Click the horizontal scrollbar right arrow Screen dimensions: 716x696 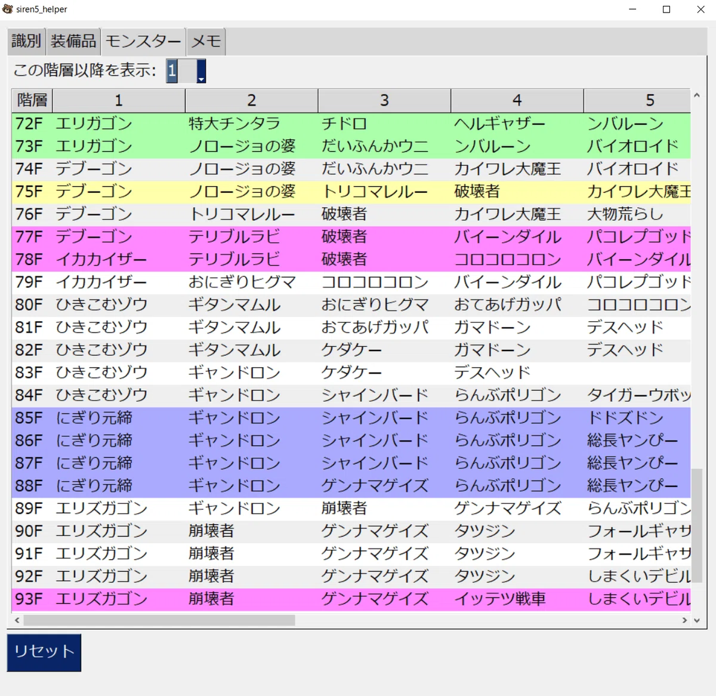[684, 620]
